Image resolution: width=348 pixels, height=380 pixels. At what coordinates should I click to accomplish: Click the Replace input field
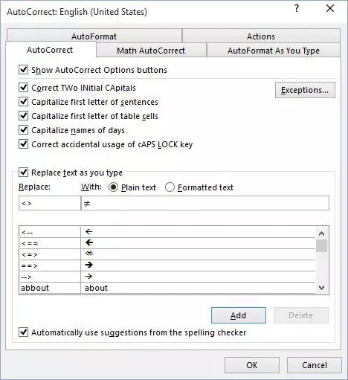[x=50, y=203]
